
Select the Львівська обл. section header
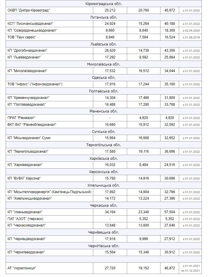[x=103, y=44]
